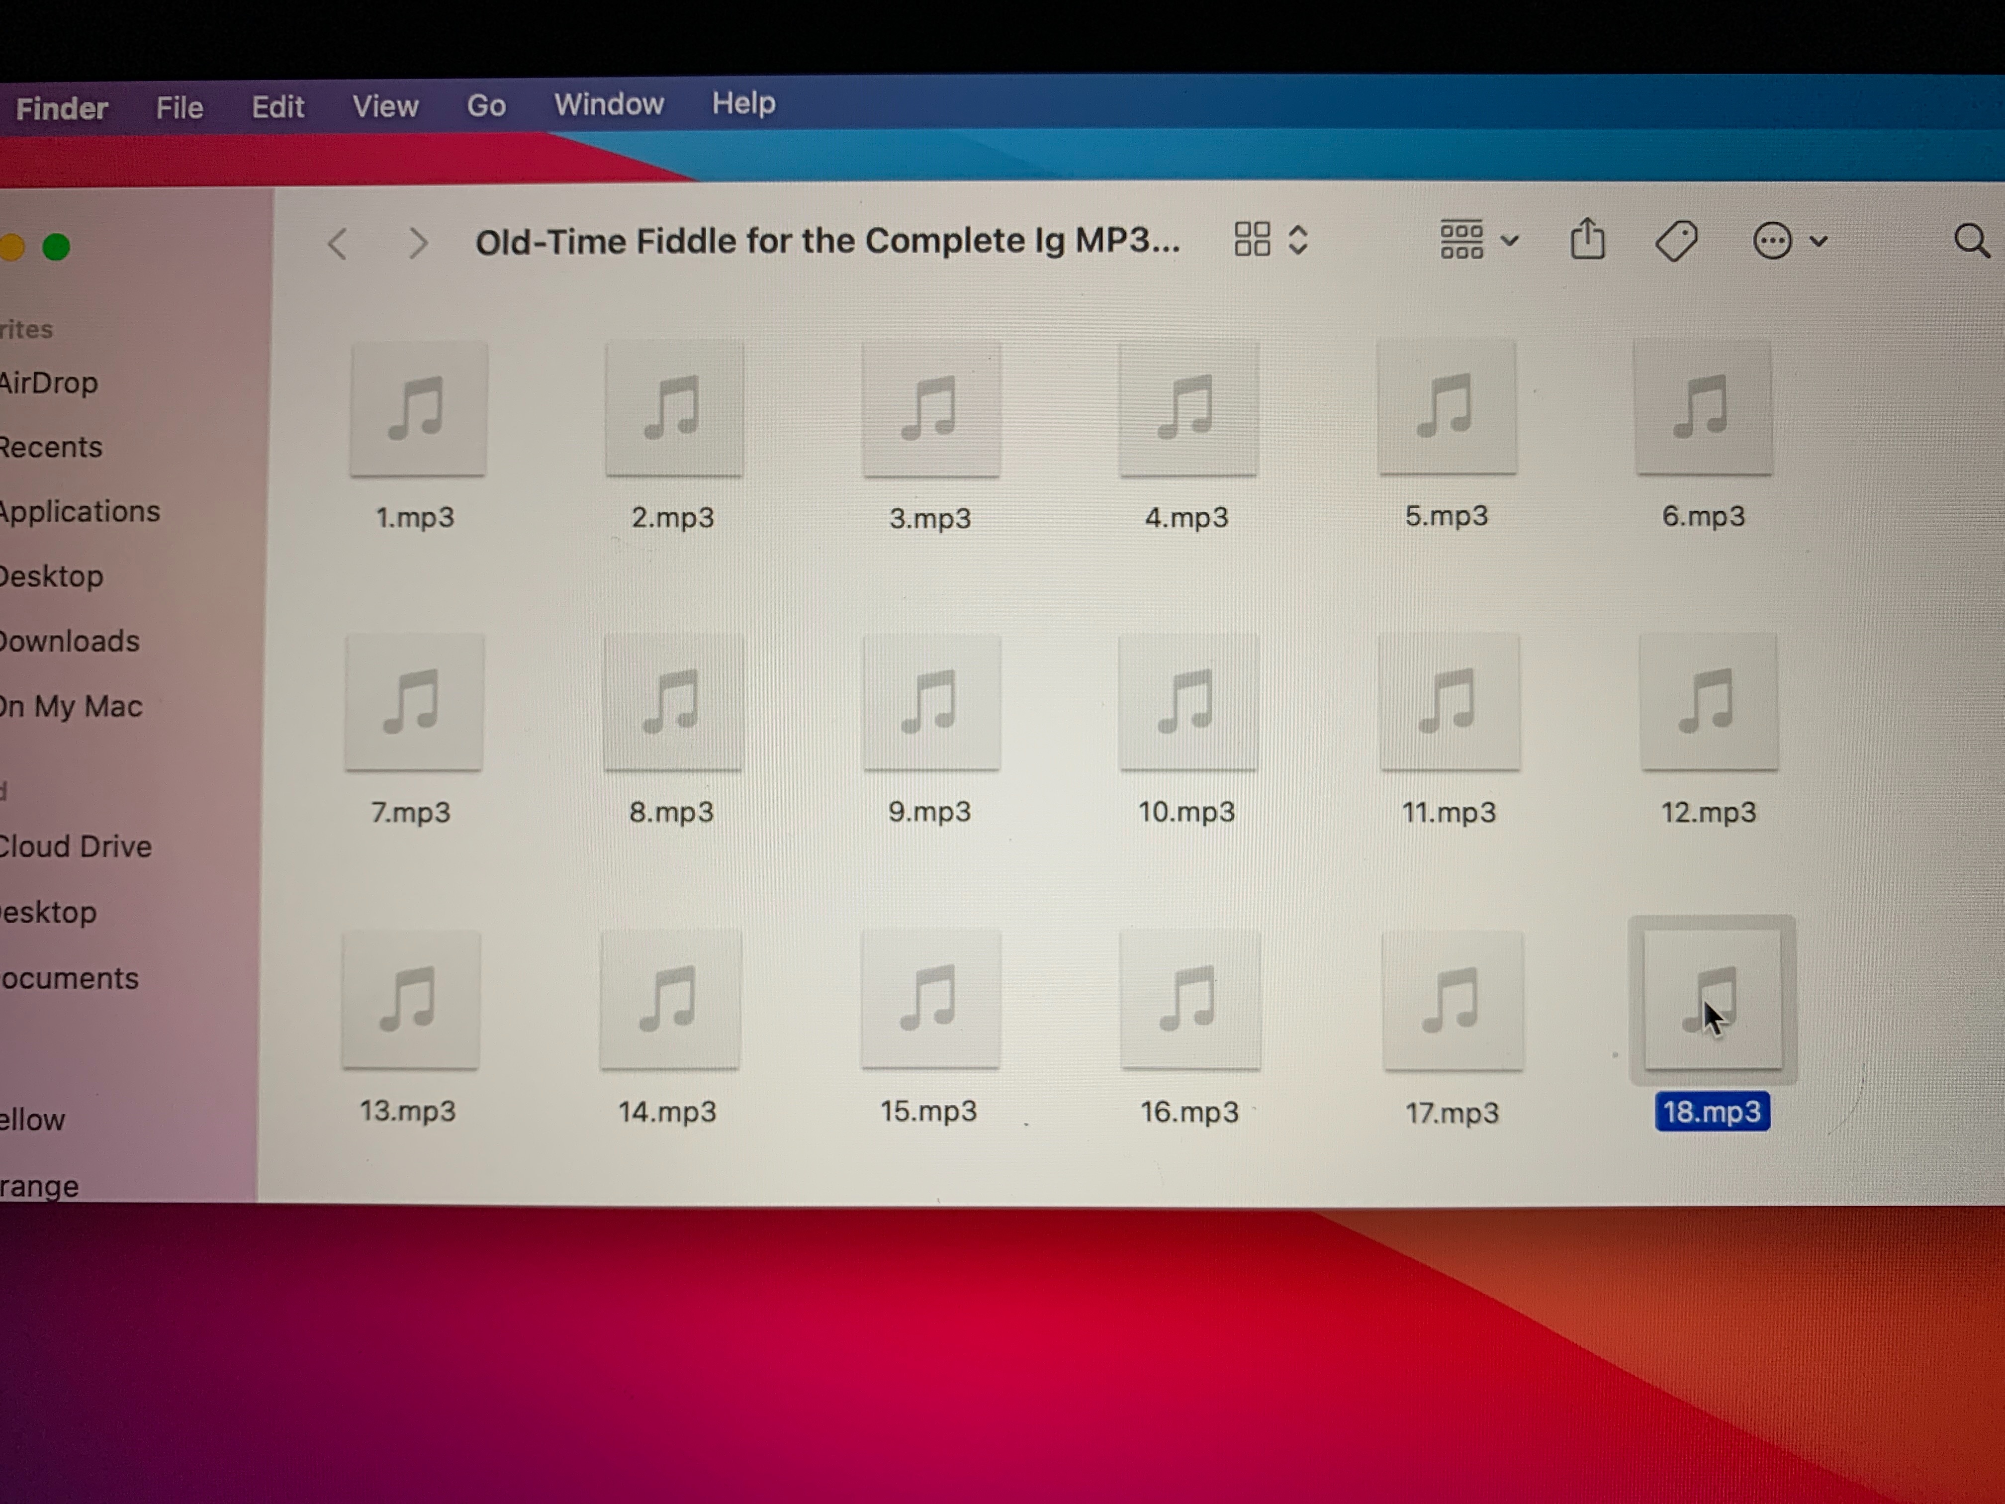This screenshot has width=2005, height=1504.
Task: Click the back navigation arrow
Action: pyautogui.click(x=338, y=243)
